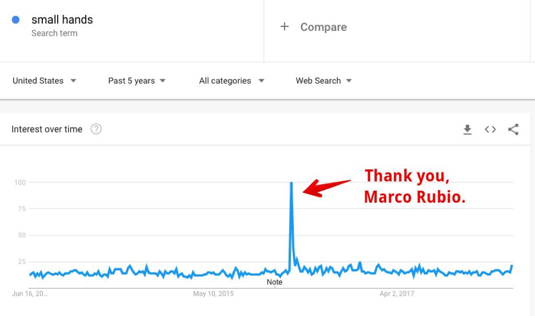This screenshot has height=316, width=535.
Task: Click the download CSV icon
Action: pyautogui.click(x=467, y=130)
